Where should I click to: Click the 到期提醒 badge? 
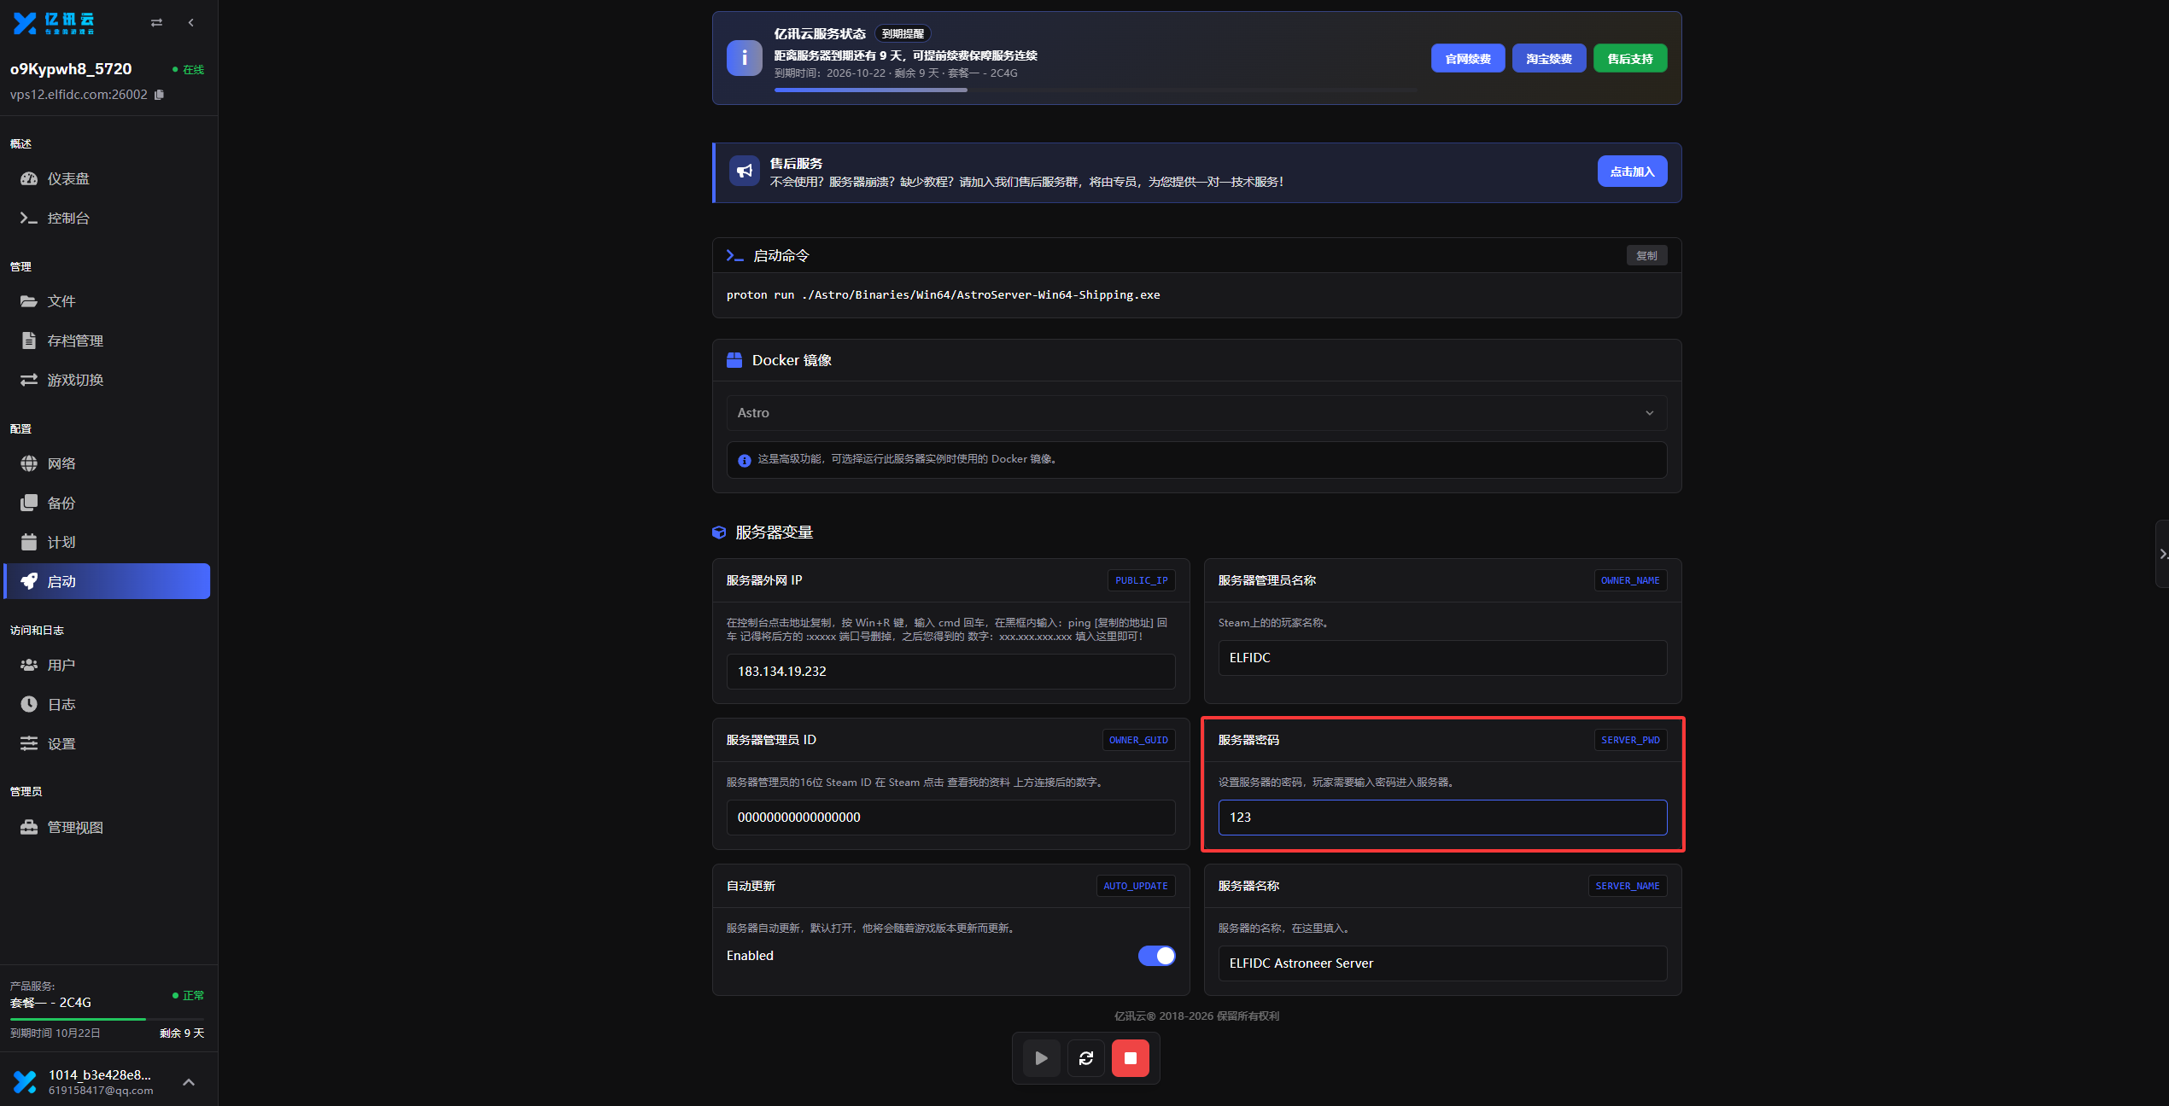click(903, 34)
